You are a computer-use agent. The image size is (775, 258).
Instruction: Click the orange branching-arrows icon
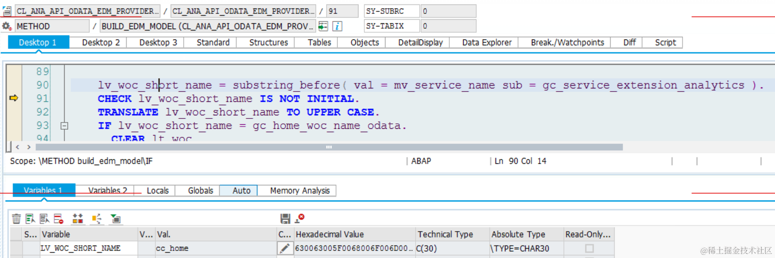coord(97,219)
